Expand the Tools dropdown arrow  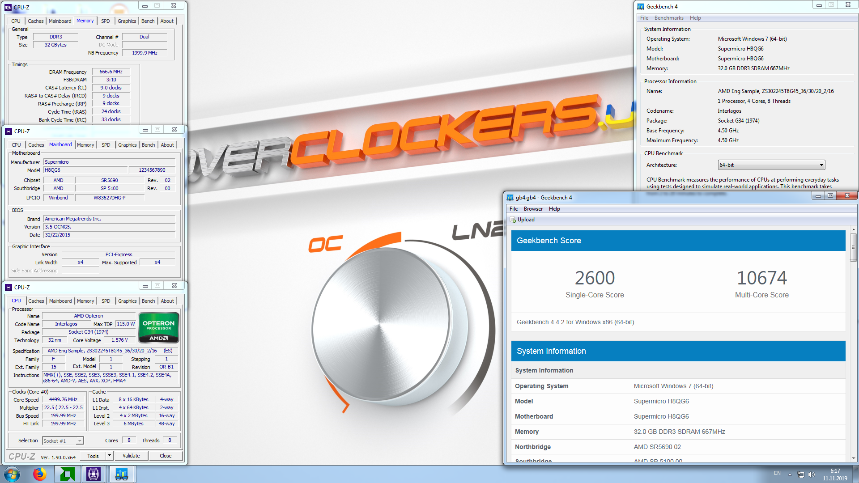tap(109, 456)
